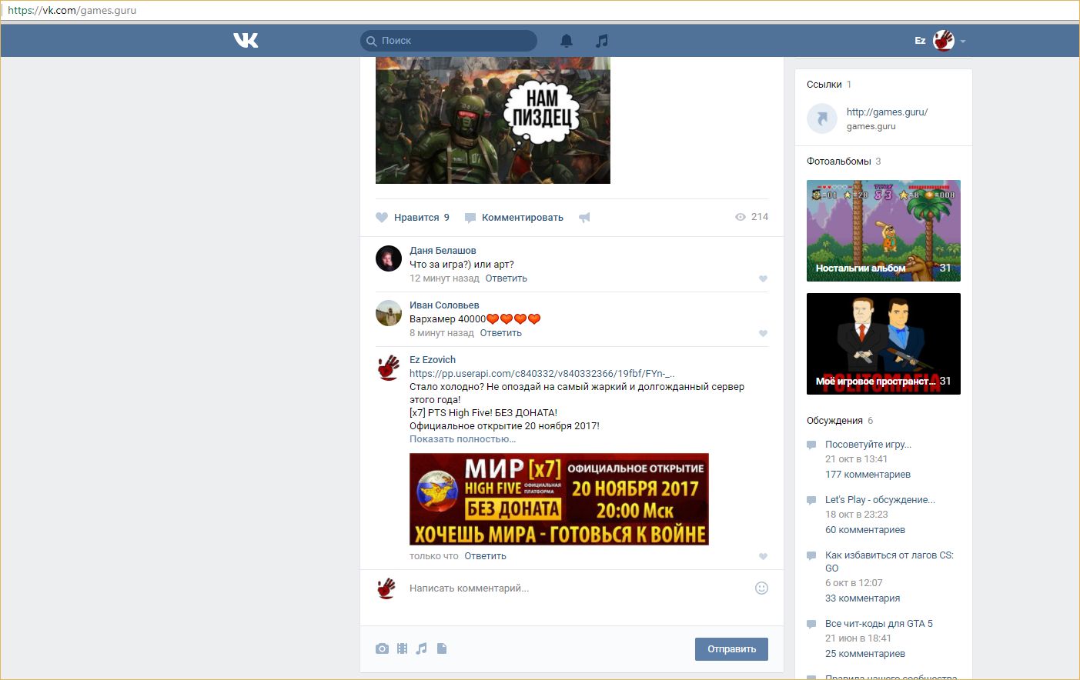Open Даня Белашов's profile name
1080x680 pixels.
coord(443,250)
